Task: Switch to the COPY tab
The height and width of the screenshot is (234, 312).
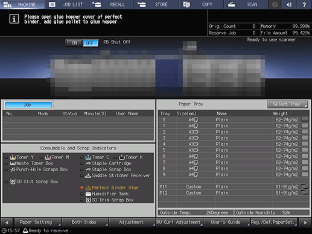Action: 202,4
